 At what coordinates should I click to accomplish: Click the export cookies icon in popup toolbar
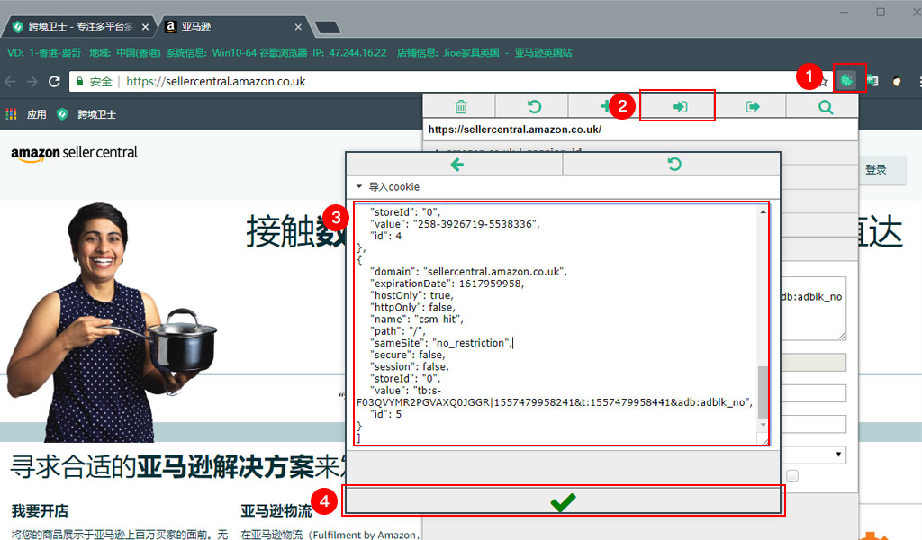[752, 106]
